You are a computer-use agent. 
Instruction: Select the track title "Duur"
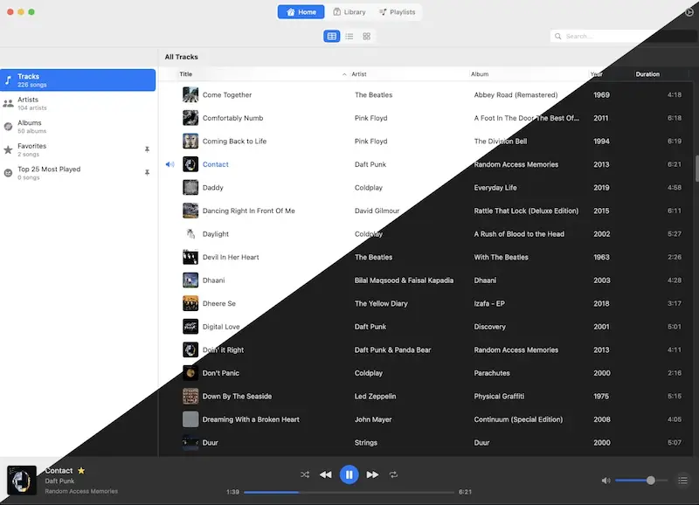tap(210, 443)
